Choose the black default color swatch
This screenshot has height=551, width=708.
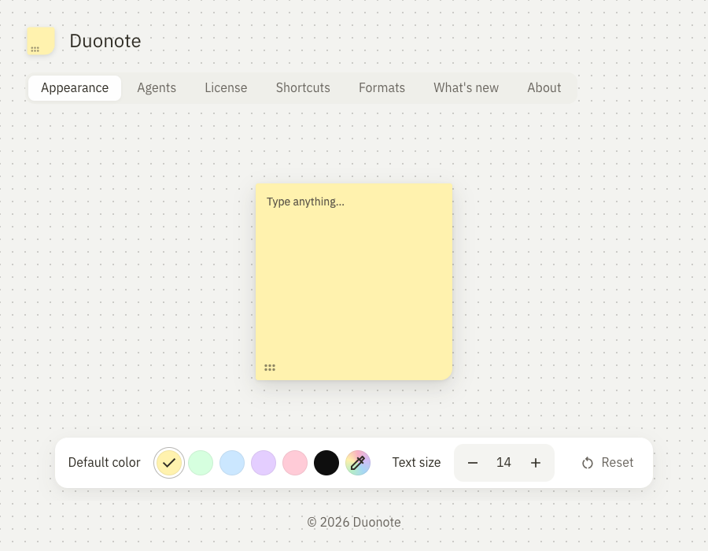point(326,463)
